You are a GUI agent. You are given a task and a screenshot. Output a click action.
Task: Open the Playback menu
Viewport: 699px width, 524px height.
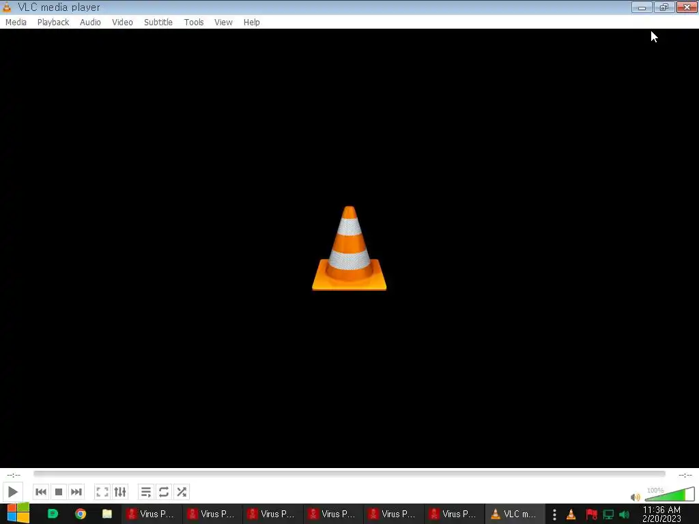coord(53,23)
